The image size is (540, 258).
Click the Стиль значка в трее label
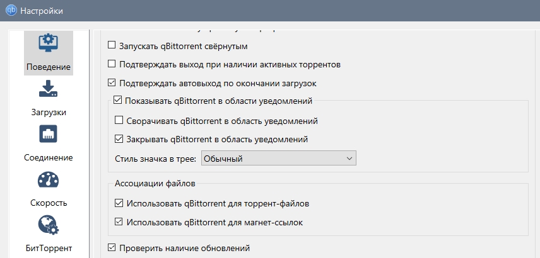coord(156,159)
